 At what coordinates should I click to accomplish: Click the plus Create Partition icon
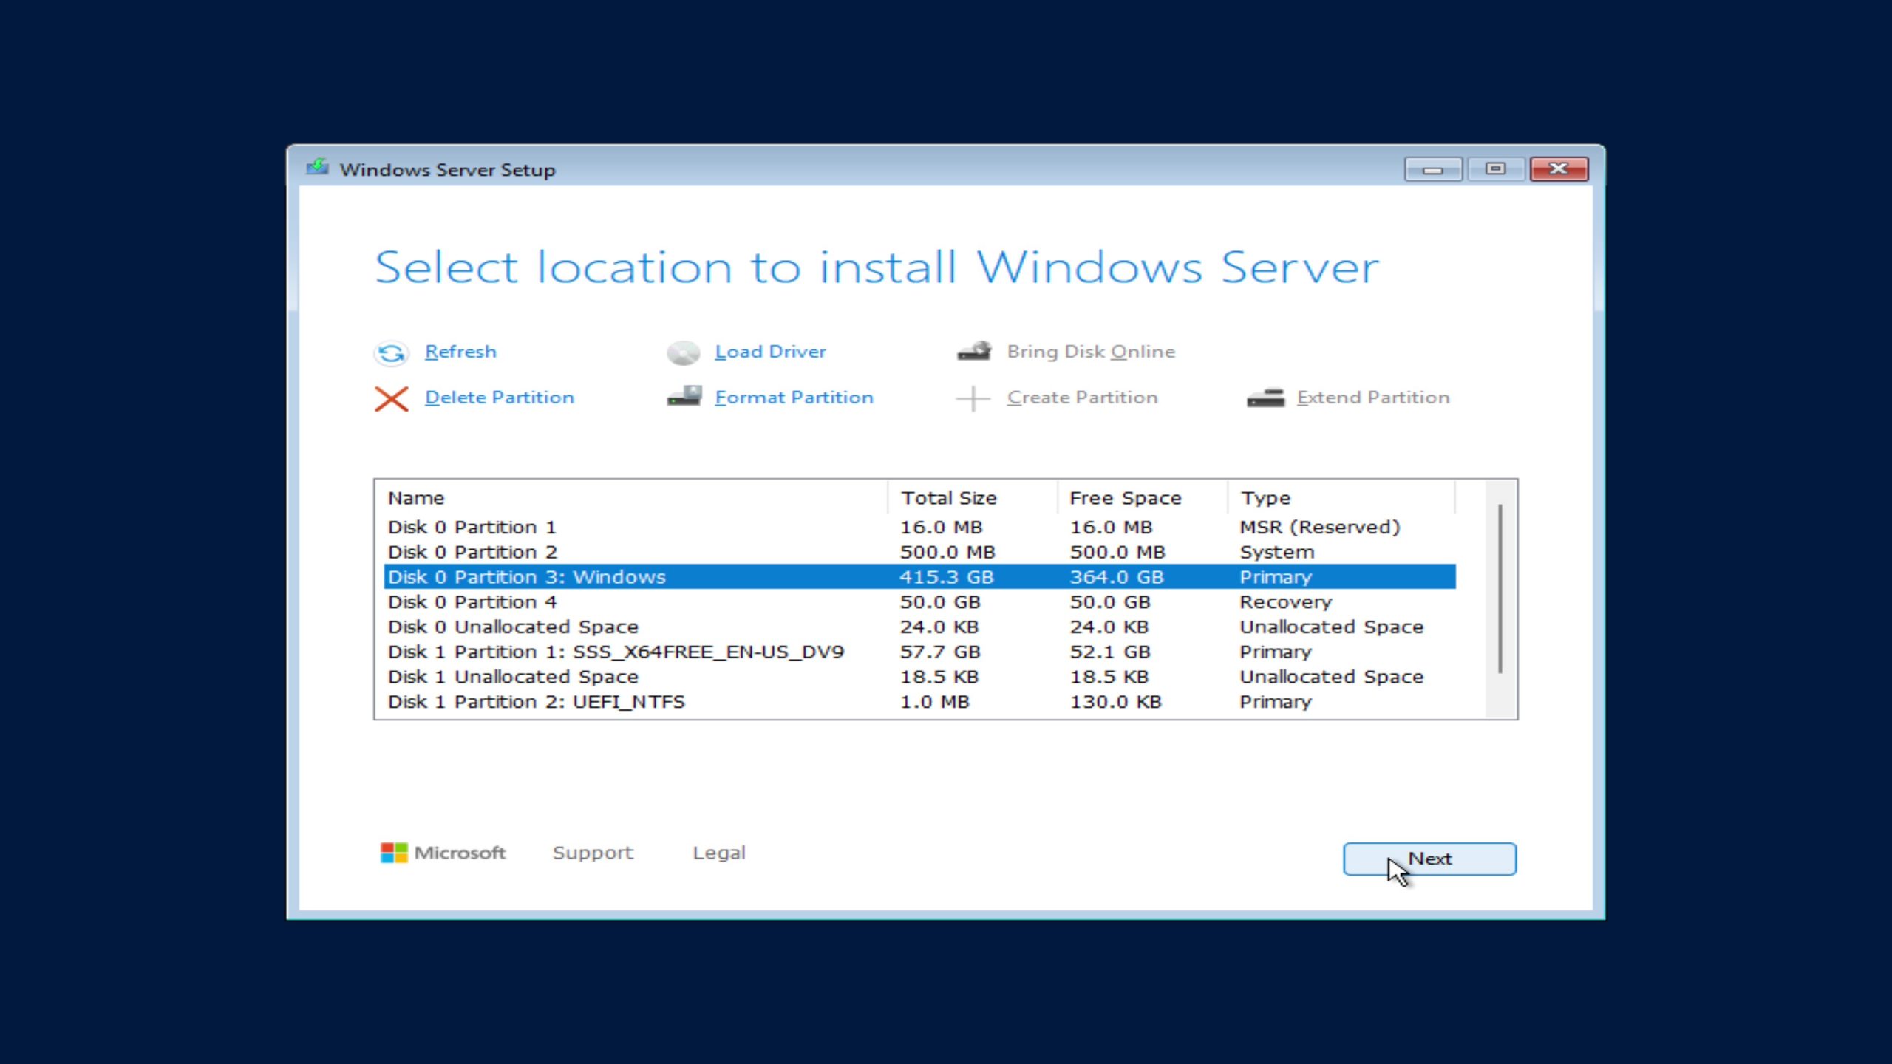[972, 398]
